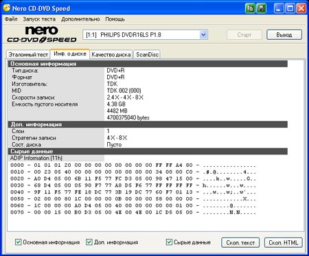309x256 pixels.
Task: Click the Основная информация section header
Action: point(148,64)
